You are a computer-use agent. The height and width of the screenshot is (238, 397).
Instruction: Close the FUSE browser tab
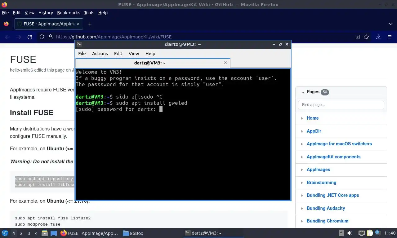pos(78,24)
